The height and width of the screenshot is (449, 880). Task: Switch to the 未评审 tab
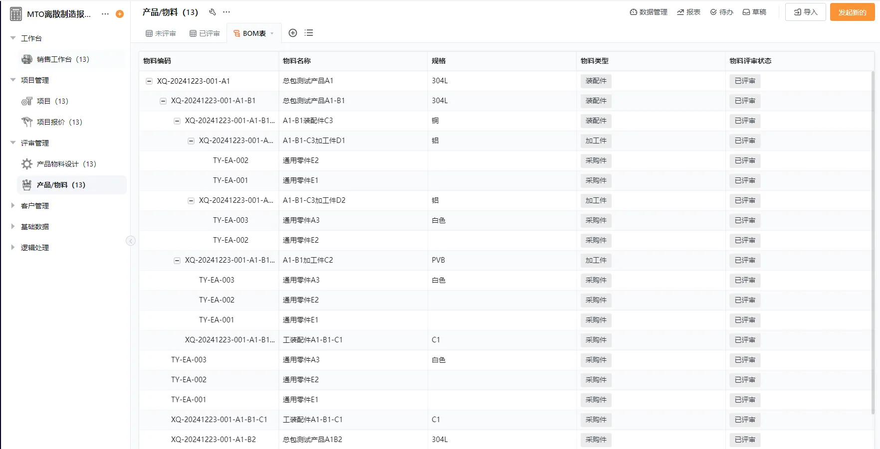tap(160, 33)
